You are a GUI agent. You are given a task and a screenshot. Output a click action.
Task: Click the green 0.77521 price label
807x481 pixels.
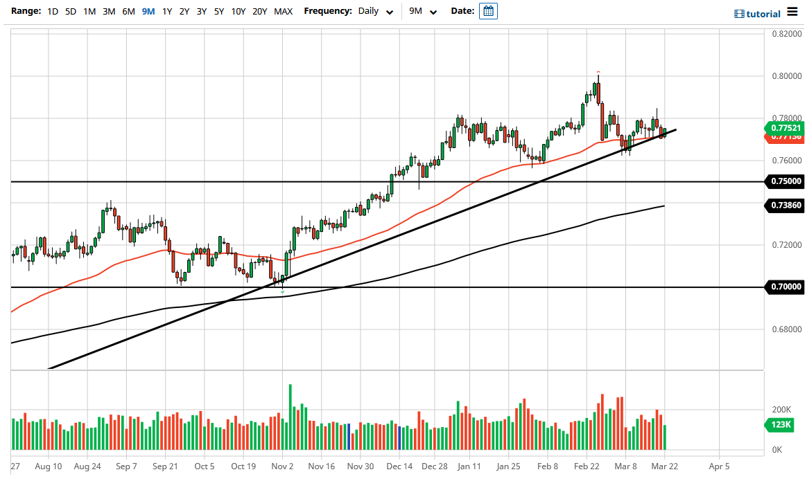[785, 128]
